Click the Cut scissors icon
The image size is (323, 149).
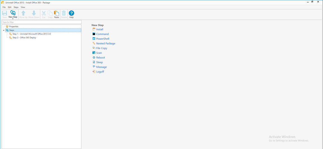click(x=44, y=13)
